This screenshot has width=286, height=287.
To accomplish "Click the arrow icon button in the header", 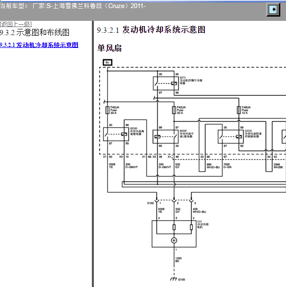I will (x=273, y=9).
